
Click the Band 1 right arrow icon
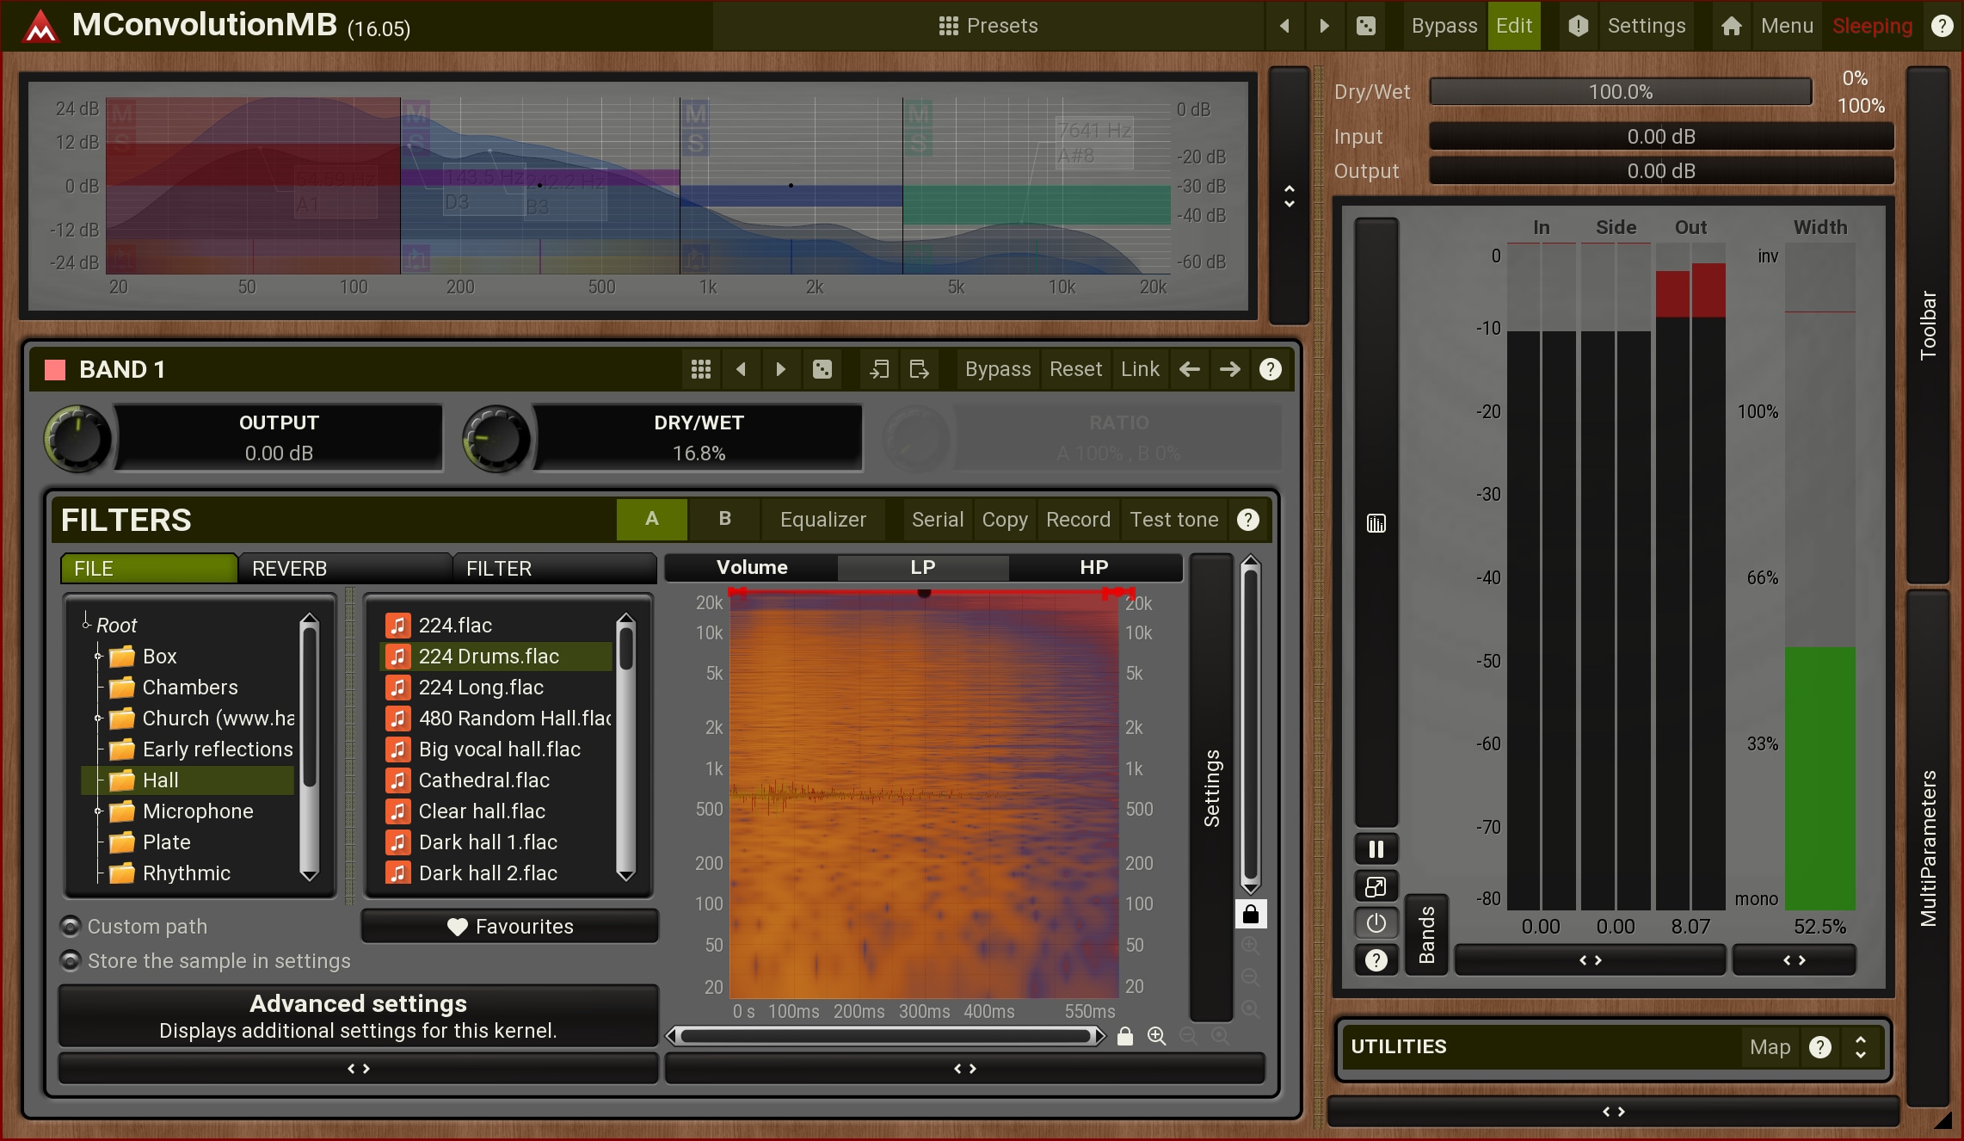(x=1230, y=369)
